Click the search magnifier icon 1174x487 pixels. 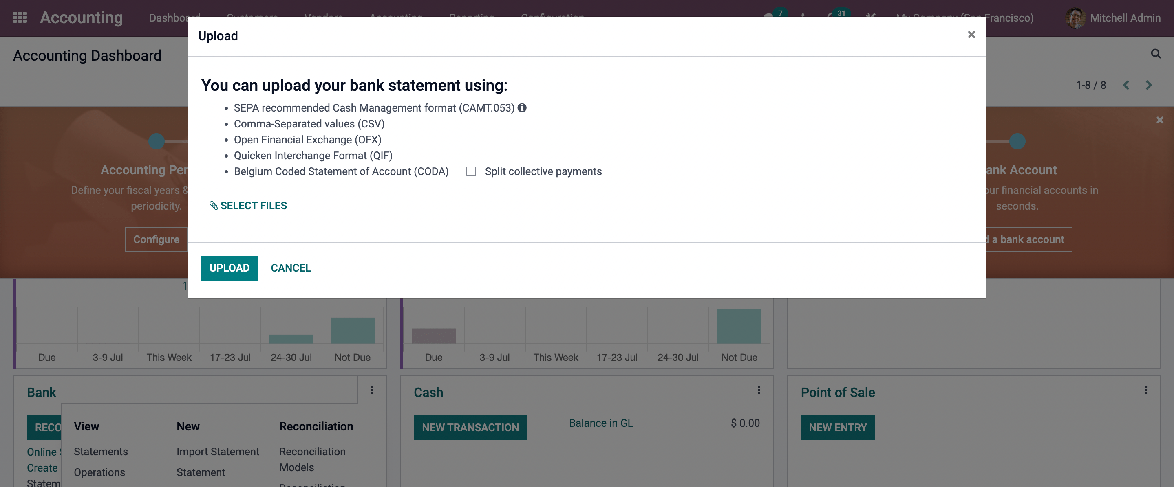coord(1155,54)
